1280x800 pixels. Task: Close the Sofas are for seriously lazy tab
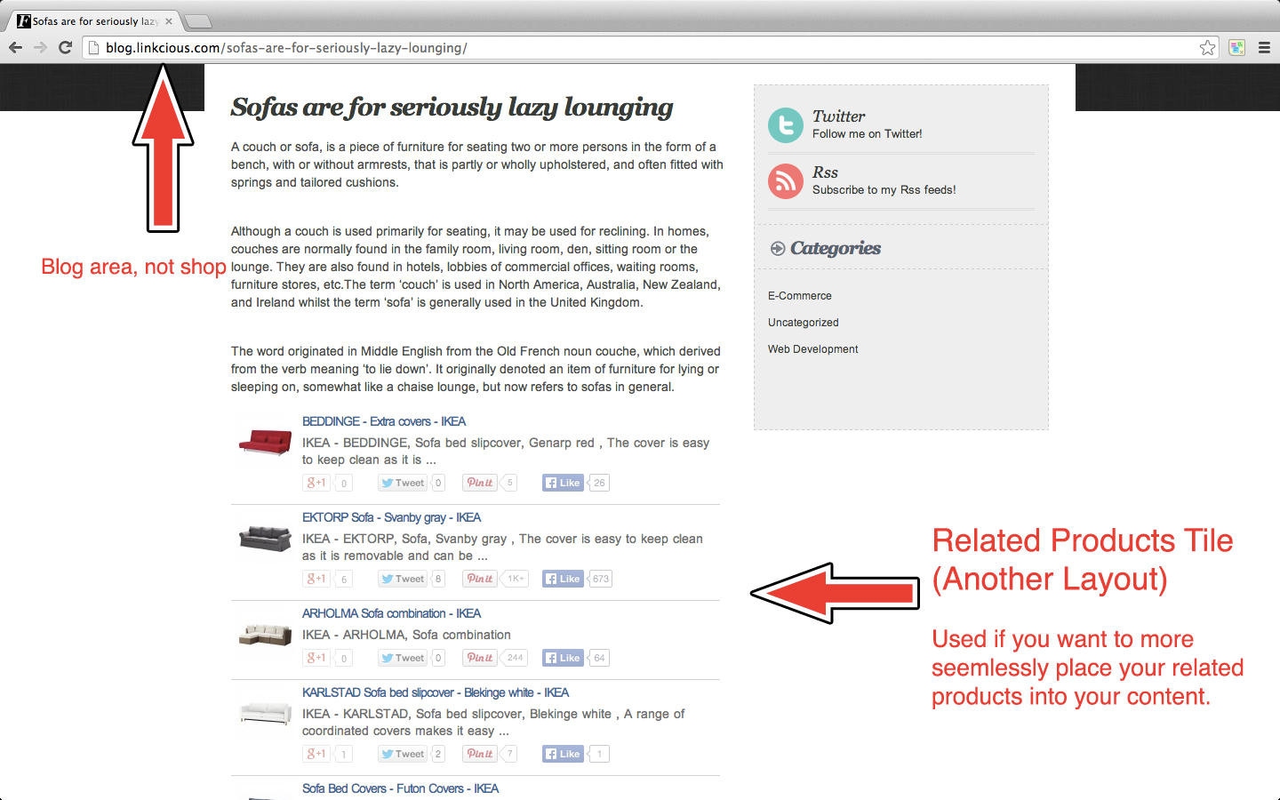coord(169,21)
